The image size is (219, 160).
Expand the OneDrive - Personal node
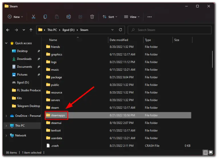tap(6, 116)
